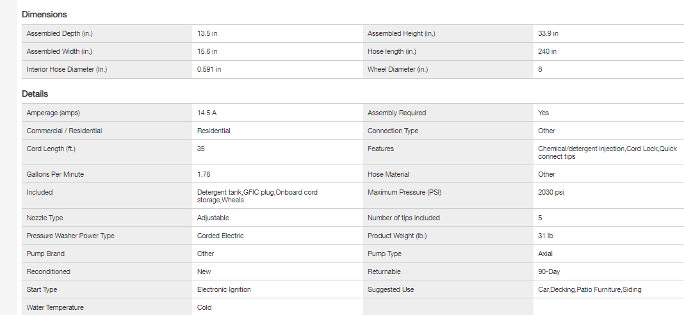Click the Interior Hose Diameter label
684x315 pixels.
67,69
